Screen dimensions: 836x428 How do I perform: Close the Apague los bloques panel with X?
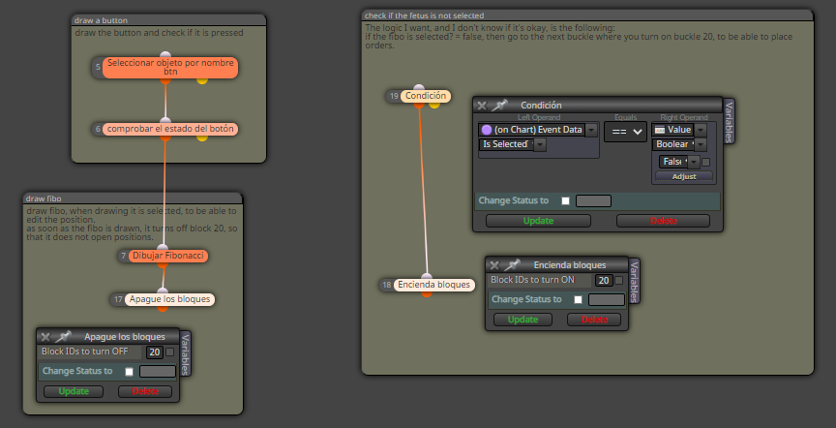(45, 337)
